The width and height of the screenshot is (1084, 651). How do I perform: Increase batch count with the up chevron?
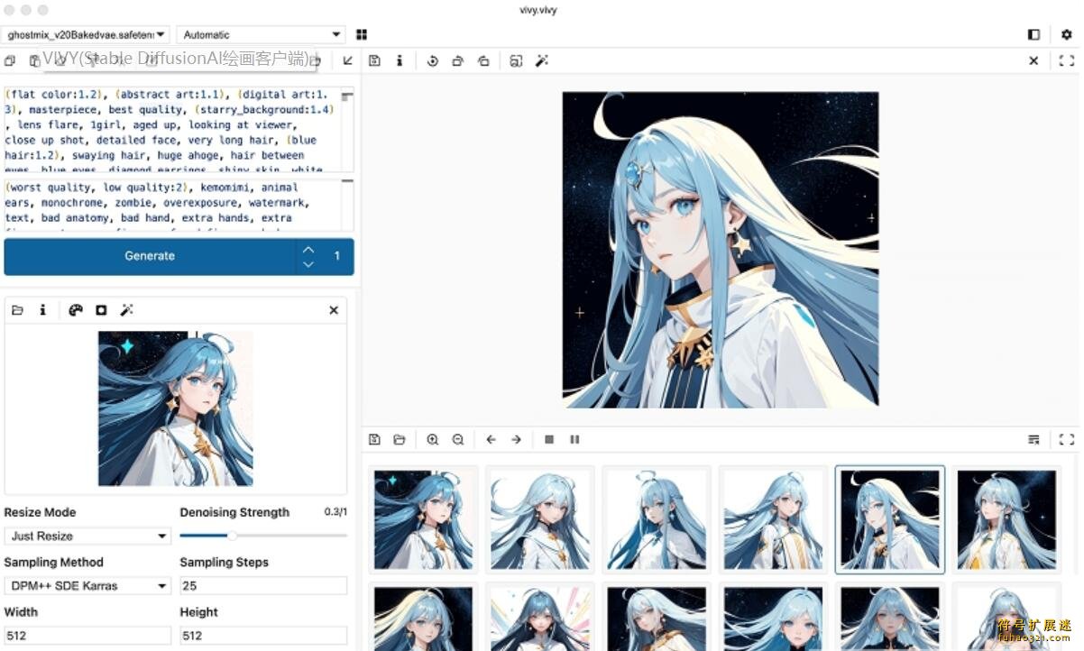tap(308, 249)
